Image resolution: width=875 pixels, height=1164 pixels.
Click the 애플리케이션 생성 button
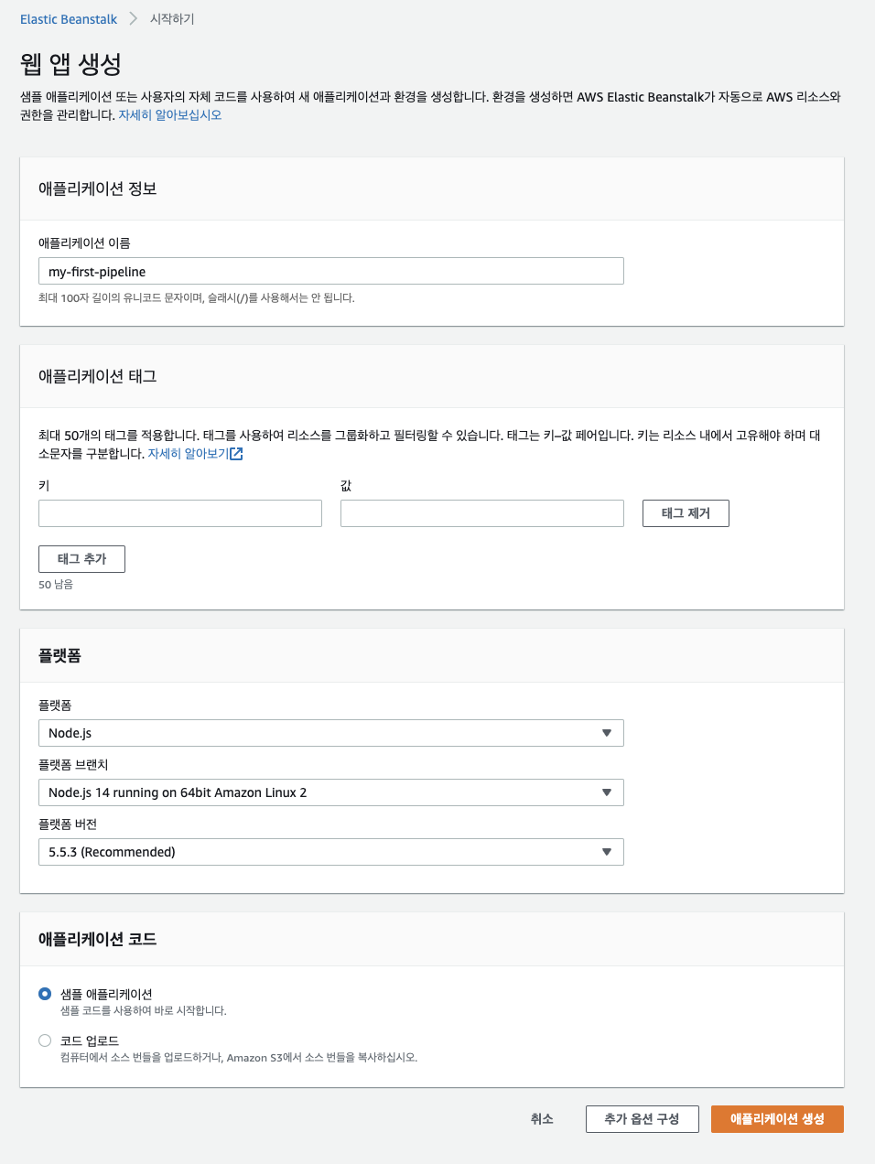pyautogui.click(x=777, y=1119)
